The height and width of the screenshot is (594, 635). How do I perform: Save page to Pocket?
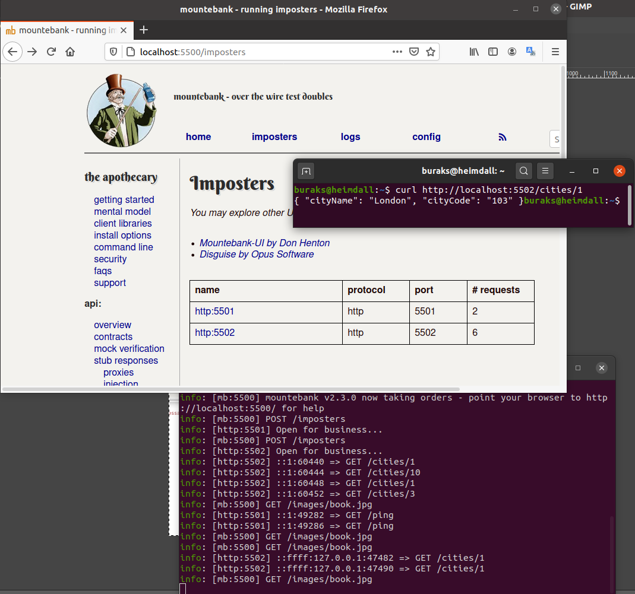414,52
